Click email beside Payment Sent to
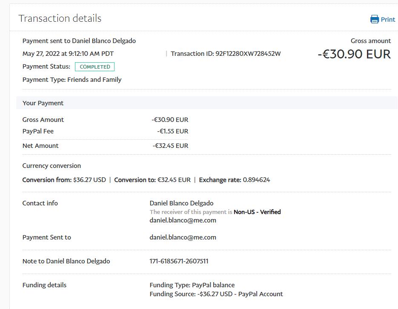 coord(183,237)
